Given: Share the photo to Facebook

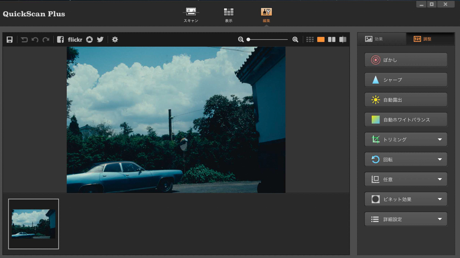Looking at the screenshot, I should (60, 39).
